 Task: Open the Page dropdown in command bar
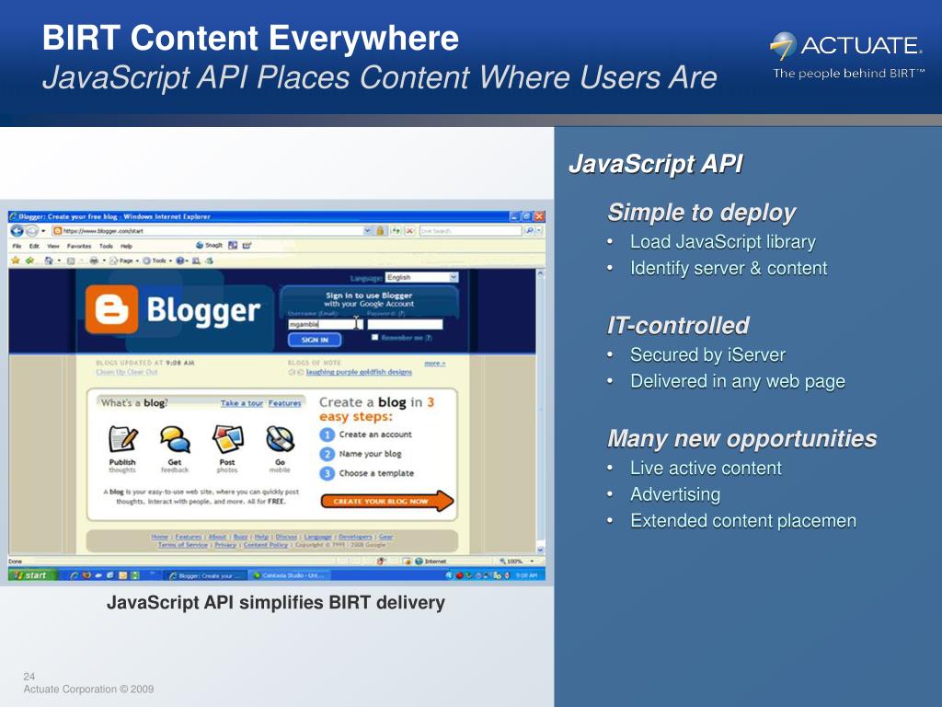pos(125,261)
